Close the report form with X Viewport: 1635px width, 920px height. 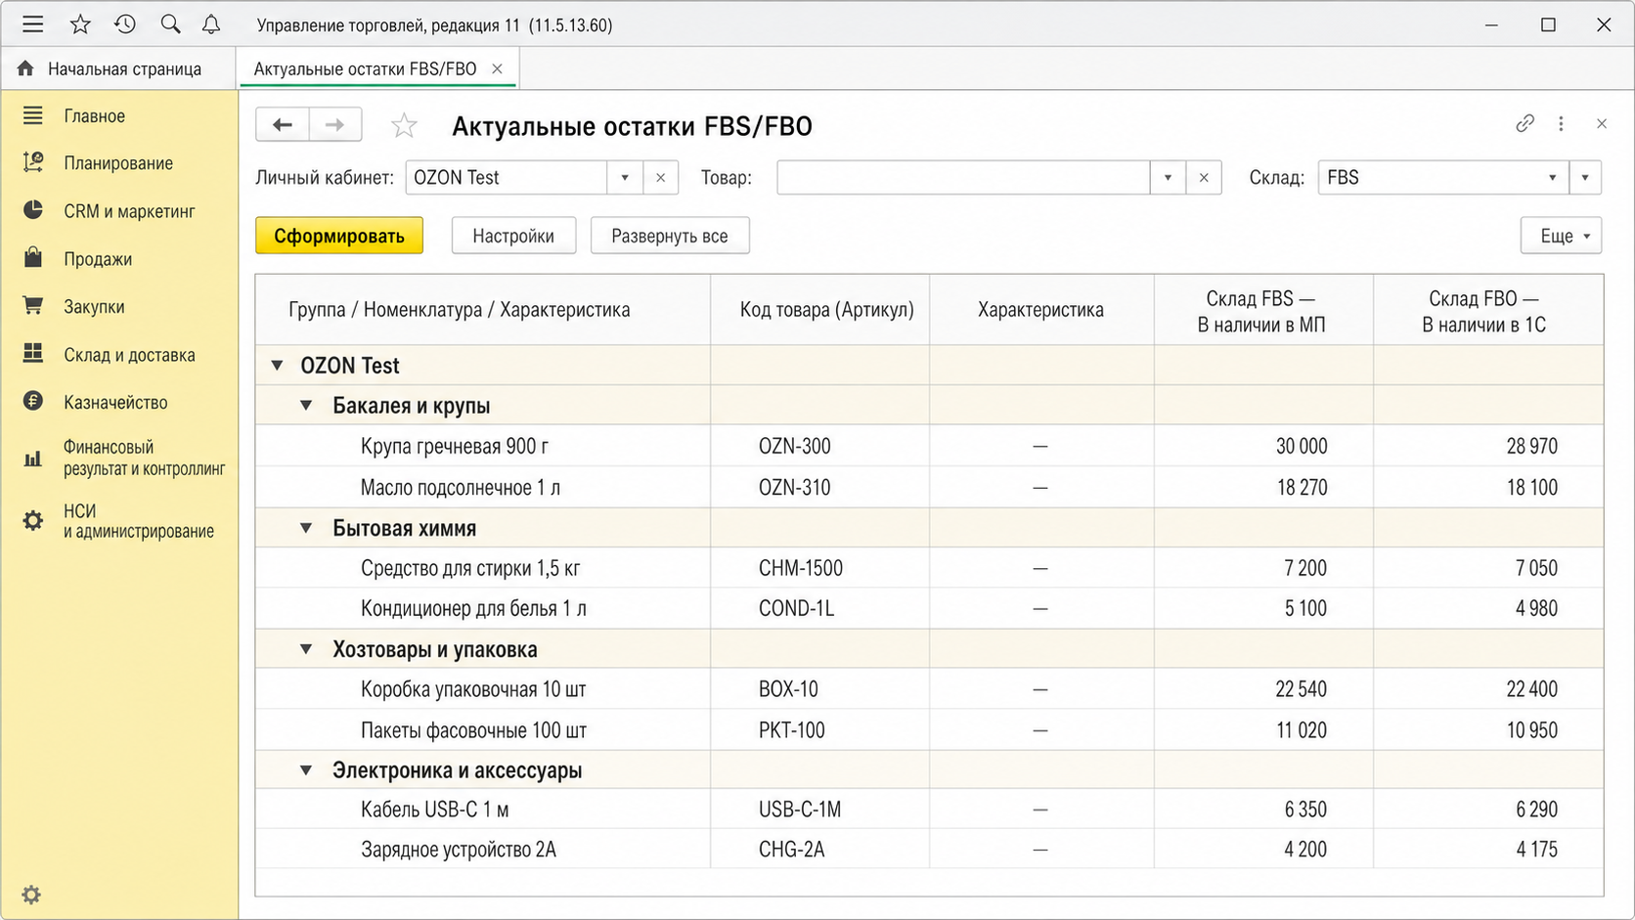pyautogui.click(x=1602, y=123)
